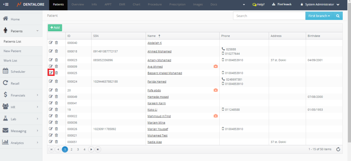Image resolution: width=351 pixels, height=161 pixels.
Task: Delete patient Ahmed Mohamed using trash icon
Action: click(57, 51)
